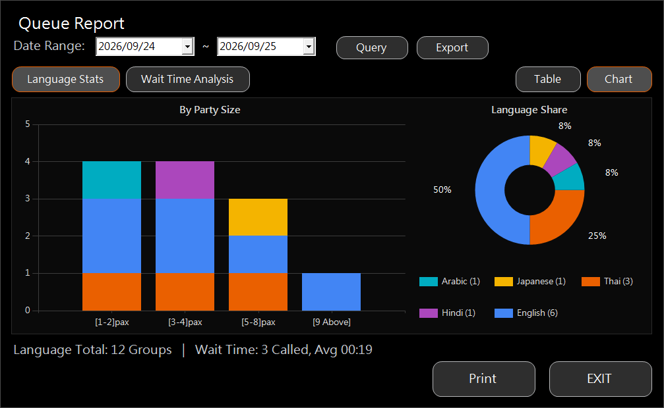The image size is (664, 408).
Task: Click the English blue legend swatch
Action: [504, 313]
